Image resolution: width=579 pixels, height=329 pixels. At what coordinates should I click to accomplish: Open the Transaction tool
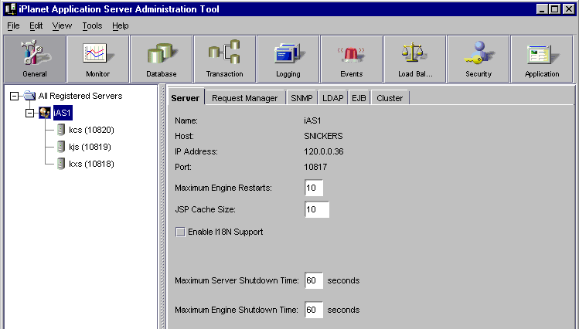tap(224, 59)
